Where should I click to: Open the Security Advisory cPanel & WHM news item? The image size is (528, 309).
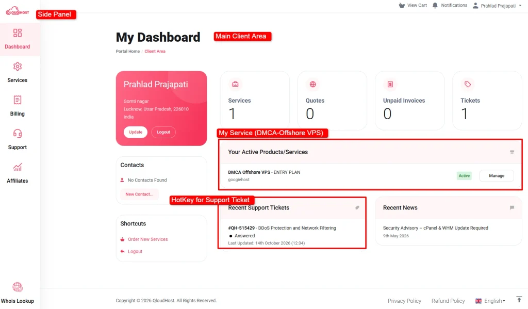[435, 228]
